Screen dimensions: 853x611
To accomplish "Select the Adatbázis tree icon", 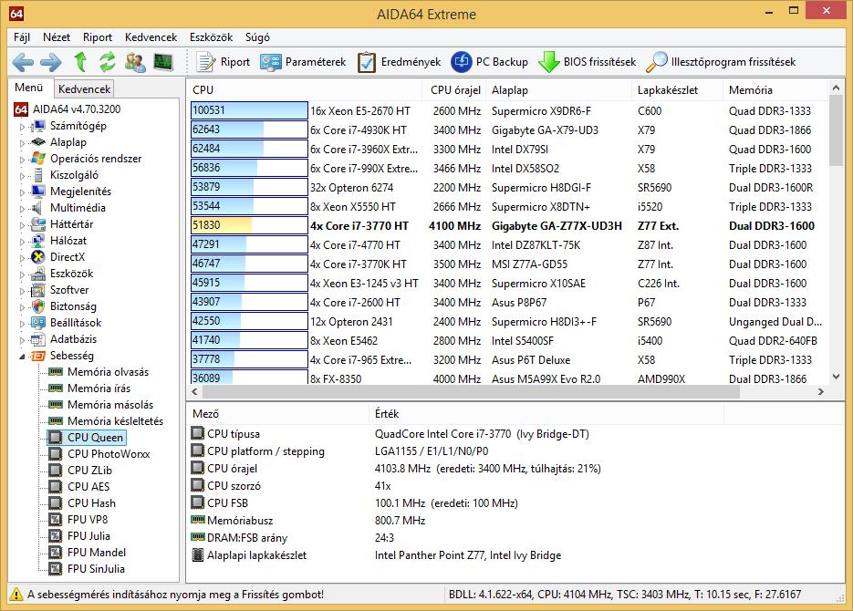I will (x=38, y=339).
